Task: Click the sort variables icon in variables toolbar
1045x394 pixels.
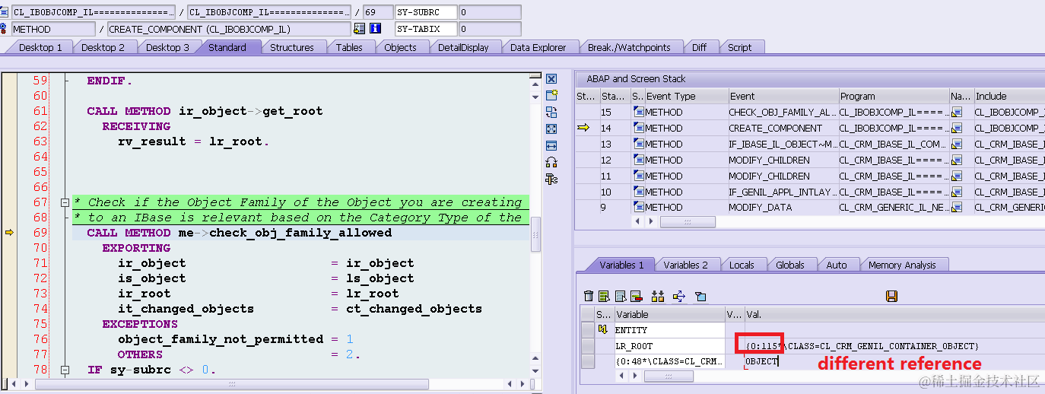Action: pos(659,296)
